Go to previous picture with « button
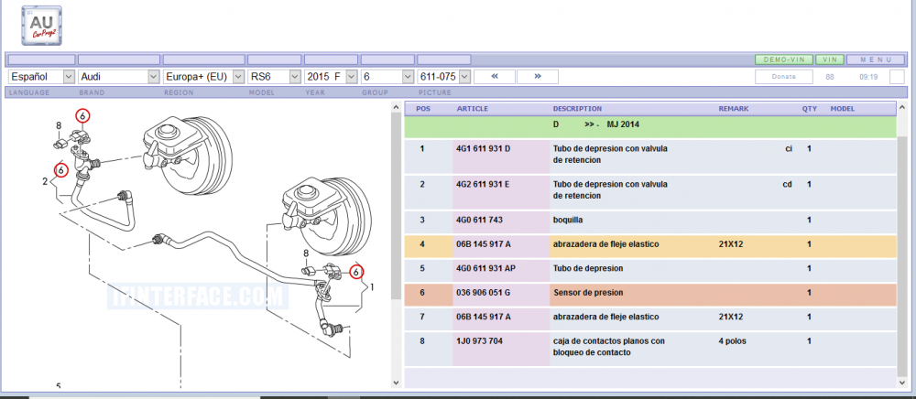Viewport: 916px width, 399px height. 495,77
